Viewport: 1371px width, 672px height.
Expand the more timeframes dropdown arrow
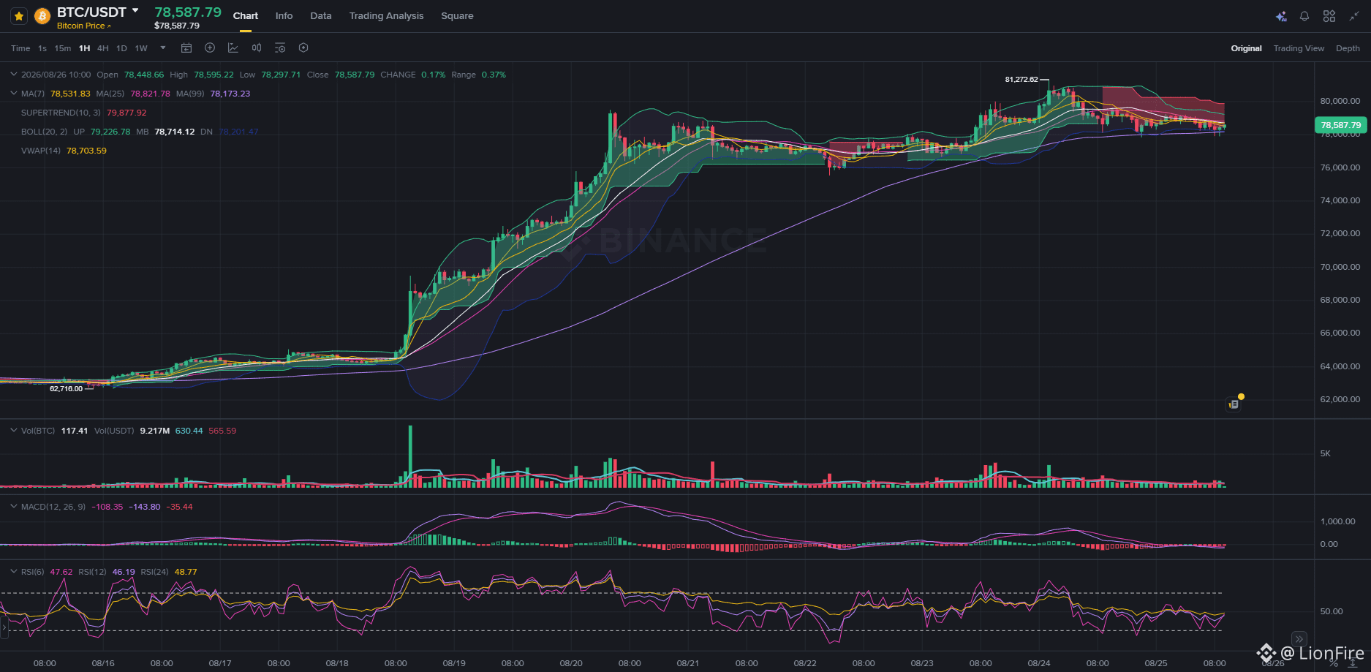pos(163,48)
